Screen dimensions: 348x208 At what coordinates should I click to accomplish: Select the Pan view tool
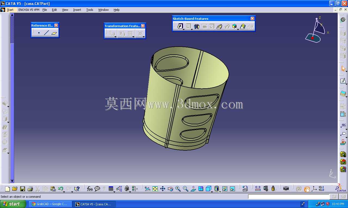coord(163,189)
